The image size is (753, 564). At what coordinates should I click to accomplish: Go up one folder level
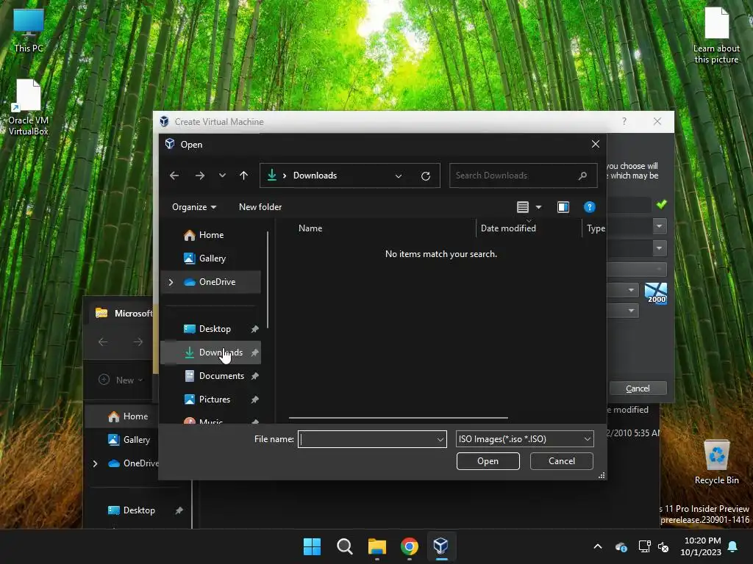pos(243,176)
